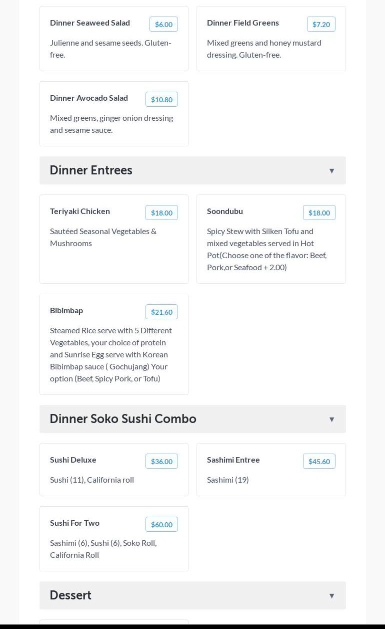The image size is (385, 629).
Task: Open the Soondubu item title
Action: click(225, 211)
